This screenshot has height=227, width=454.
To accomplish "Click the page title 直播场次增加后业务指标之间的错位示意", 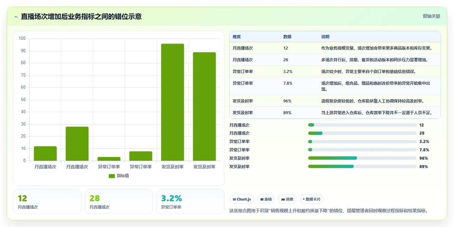I will click(81, 16).
